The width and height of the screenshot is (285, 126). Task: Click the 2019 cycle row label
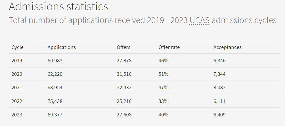pos(17,61)
